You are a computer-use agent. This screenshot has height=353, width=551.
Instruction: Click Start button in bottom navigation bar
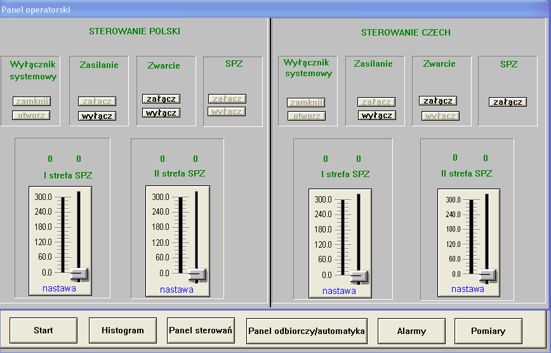point(43,330)
